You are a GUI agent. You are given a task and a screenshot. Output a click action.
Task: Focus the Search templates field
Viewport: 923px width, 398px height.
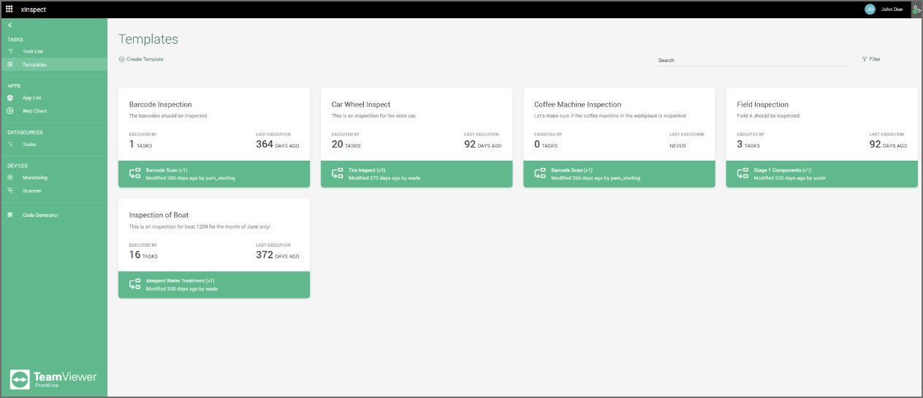click(753, 61)
